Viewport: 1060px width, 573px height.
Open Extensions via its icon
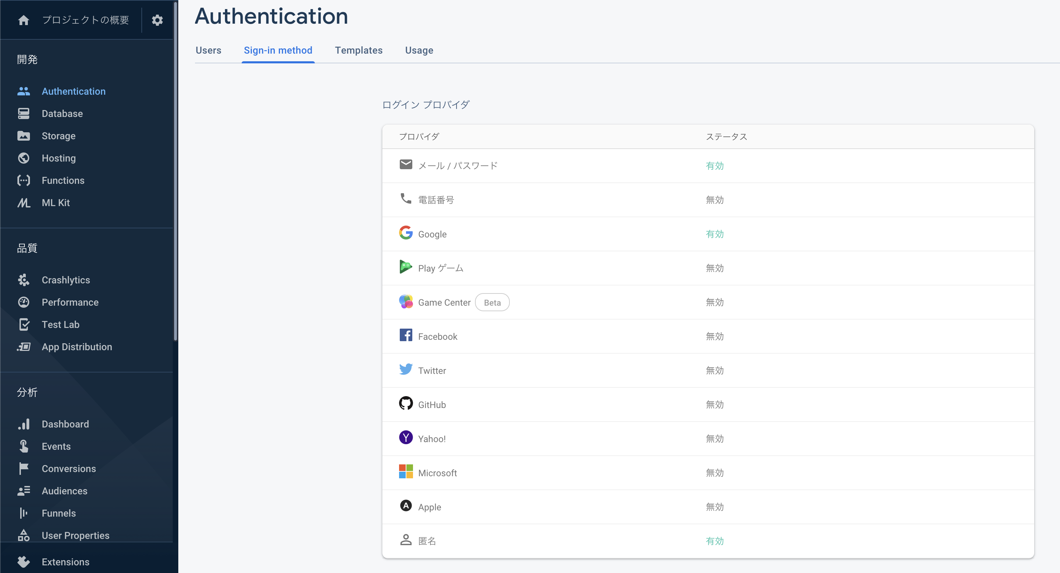(x=23, y=562)
